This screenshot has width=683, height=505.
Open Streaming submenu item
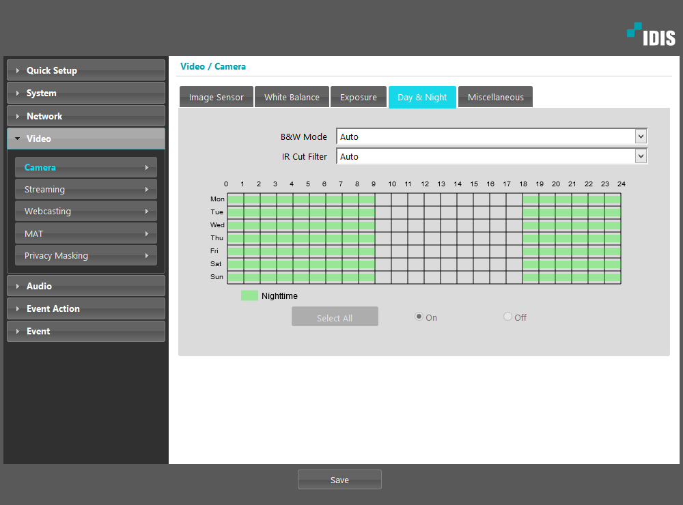click(x=85, y=189)
